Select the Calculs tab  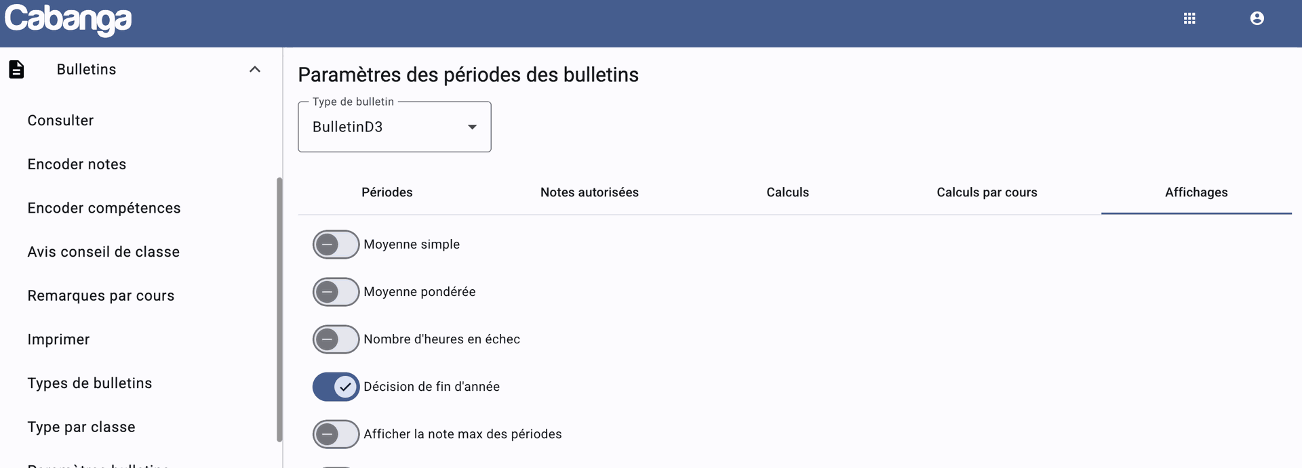point(787,192)
